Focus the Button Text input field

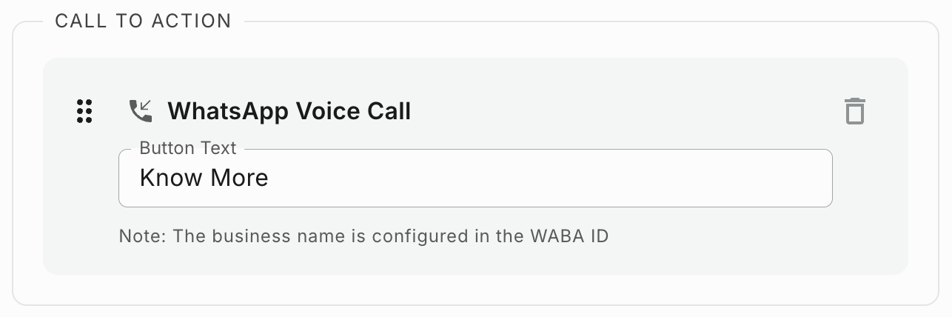[474, 178]
